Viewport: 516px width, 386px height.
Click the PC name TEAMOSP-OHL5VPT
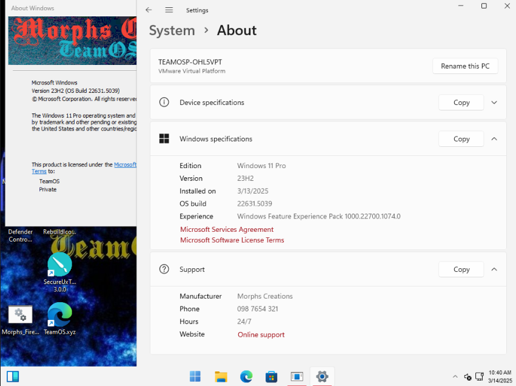(190, 62)
